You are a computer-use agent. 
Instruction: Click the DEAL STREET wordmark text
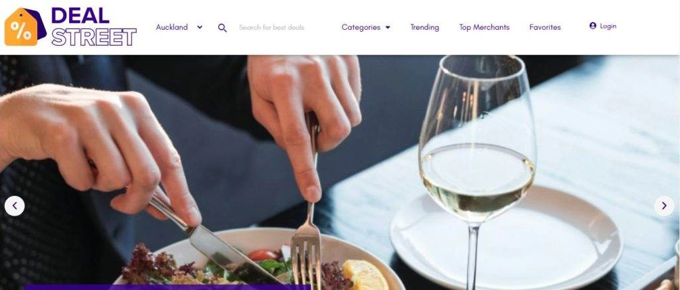tap(94, 27)
